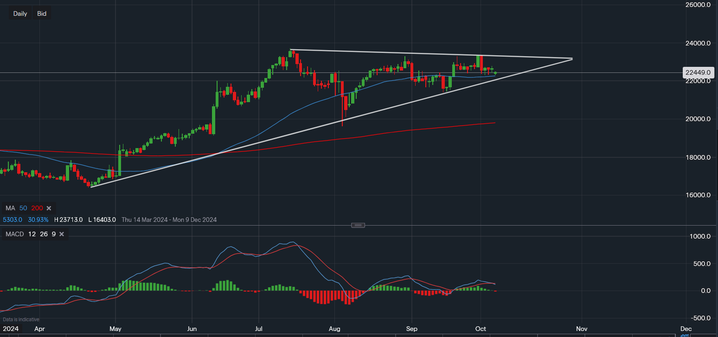Open settings for the 50 MA value
Viewport: 718px width, 337px height.
click(x=23, y=208)
